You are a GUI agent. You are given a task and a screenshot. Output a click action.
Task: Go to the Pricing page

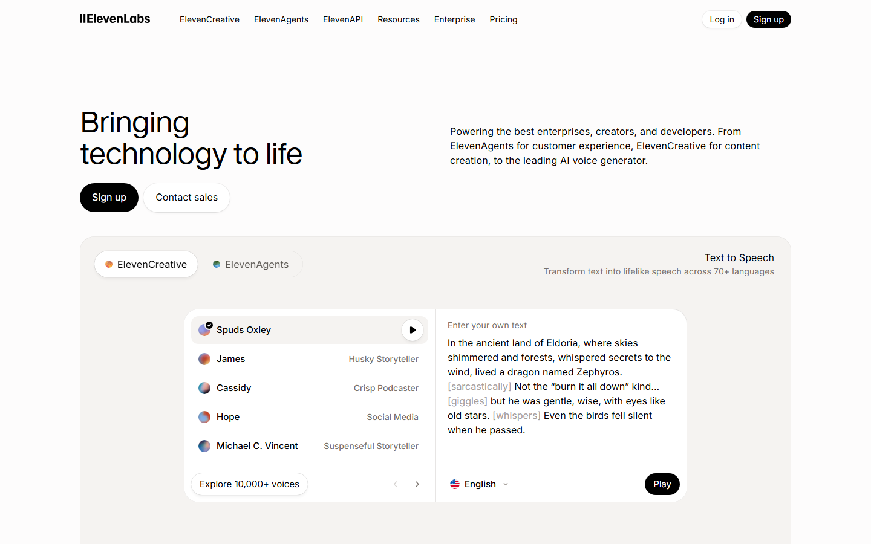point(503,19)
